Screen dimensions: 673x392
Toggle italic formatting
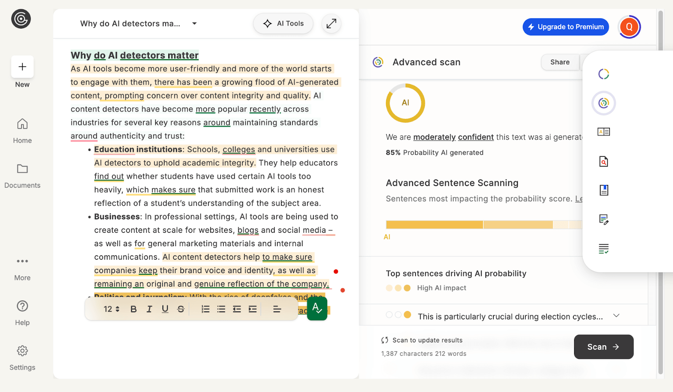[x=149, y=309]
